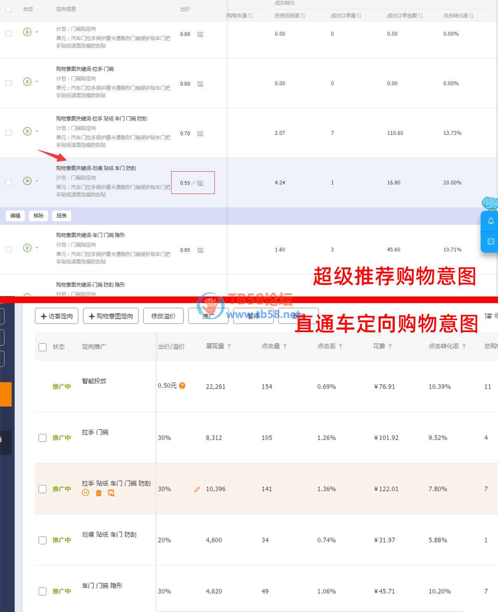Click orange pencil icon beside 30% premium
Image resolution: width=498 pixels, height=612 pixels.
coord(197,489)
